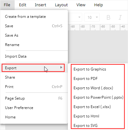The width and height of the screenshot is (128, 130).
Task: Open the font family dropdown arrow
Action: click(79, 17)
